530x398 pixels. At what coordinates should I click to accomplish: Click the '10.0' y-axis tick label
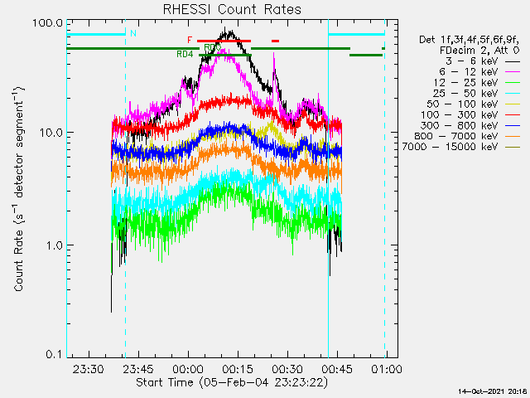(x=51, y=133)
